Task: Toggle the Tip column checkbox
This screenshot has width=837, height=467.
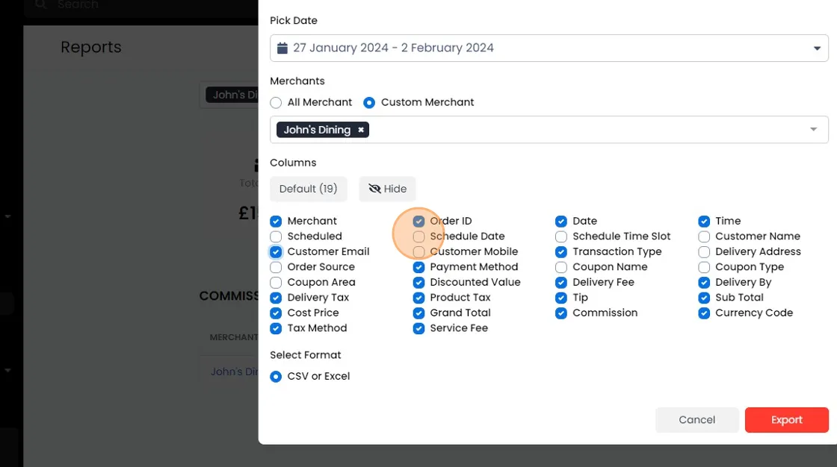Action: [x=561, y=298]
